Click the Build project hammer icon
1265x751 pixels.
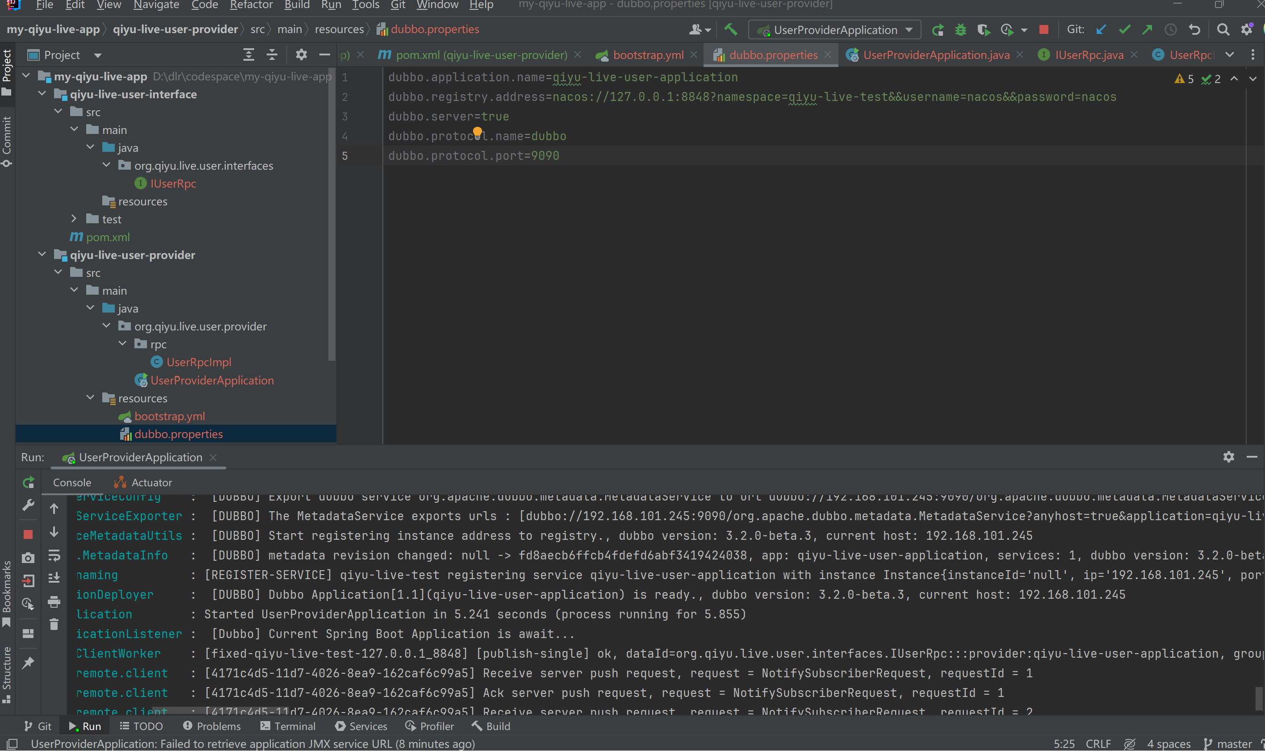(x=730, y=29)
